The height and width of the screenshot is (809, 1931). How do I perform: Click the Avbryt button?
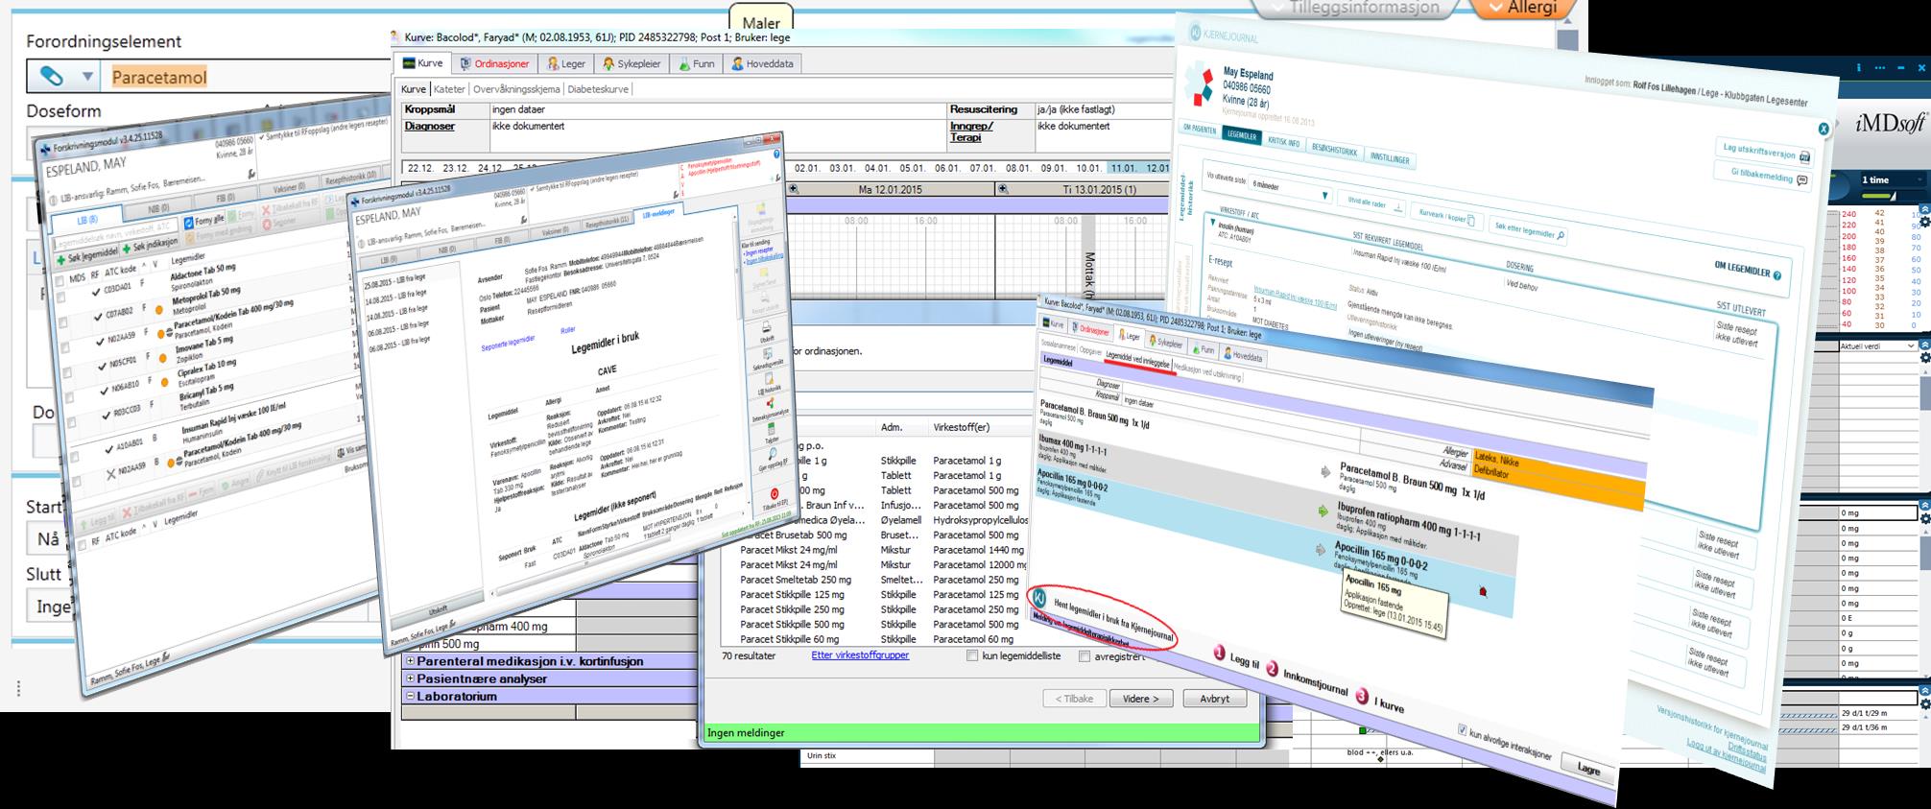tap(1214, 699)
